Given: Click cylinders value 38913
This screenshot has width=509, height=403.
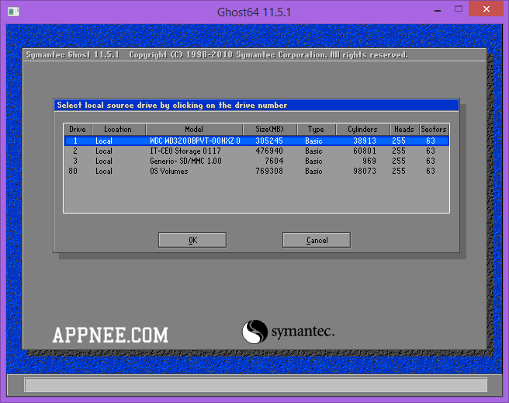Looking at the screenshot, I should point(365,141).
